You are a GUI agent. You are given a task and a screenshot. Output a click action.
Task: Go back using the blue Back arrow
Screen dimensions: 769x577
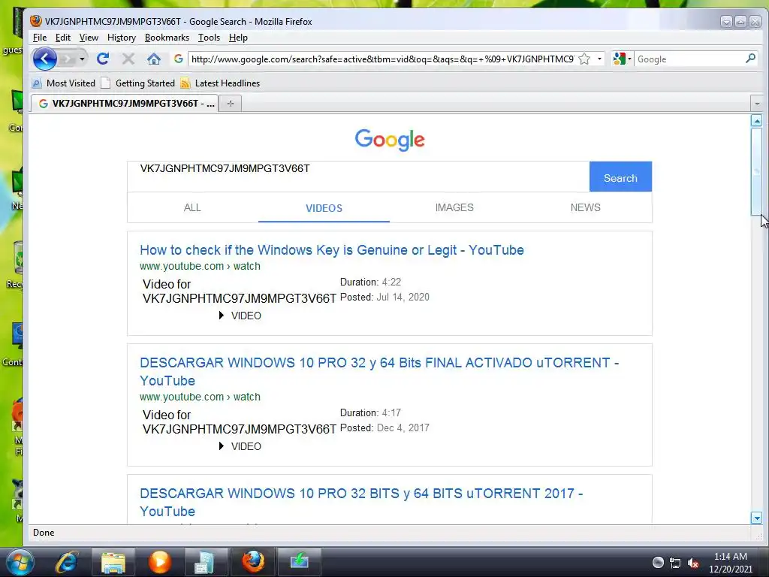pyautogui.click(x=44, y=59)
